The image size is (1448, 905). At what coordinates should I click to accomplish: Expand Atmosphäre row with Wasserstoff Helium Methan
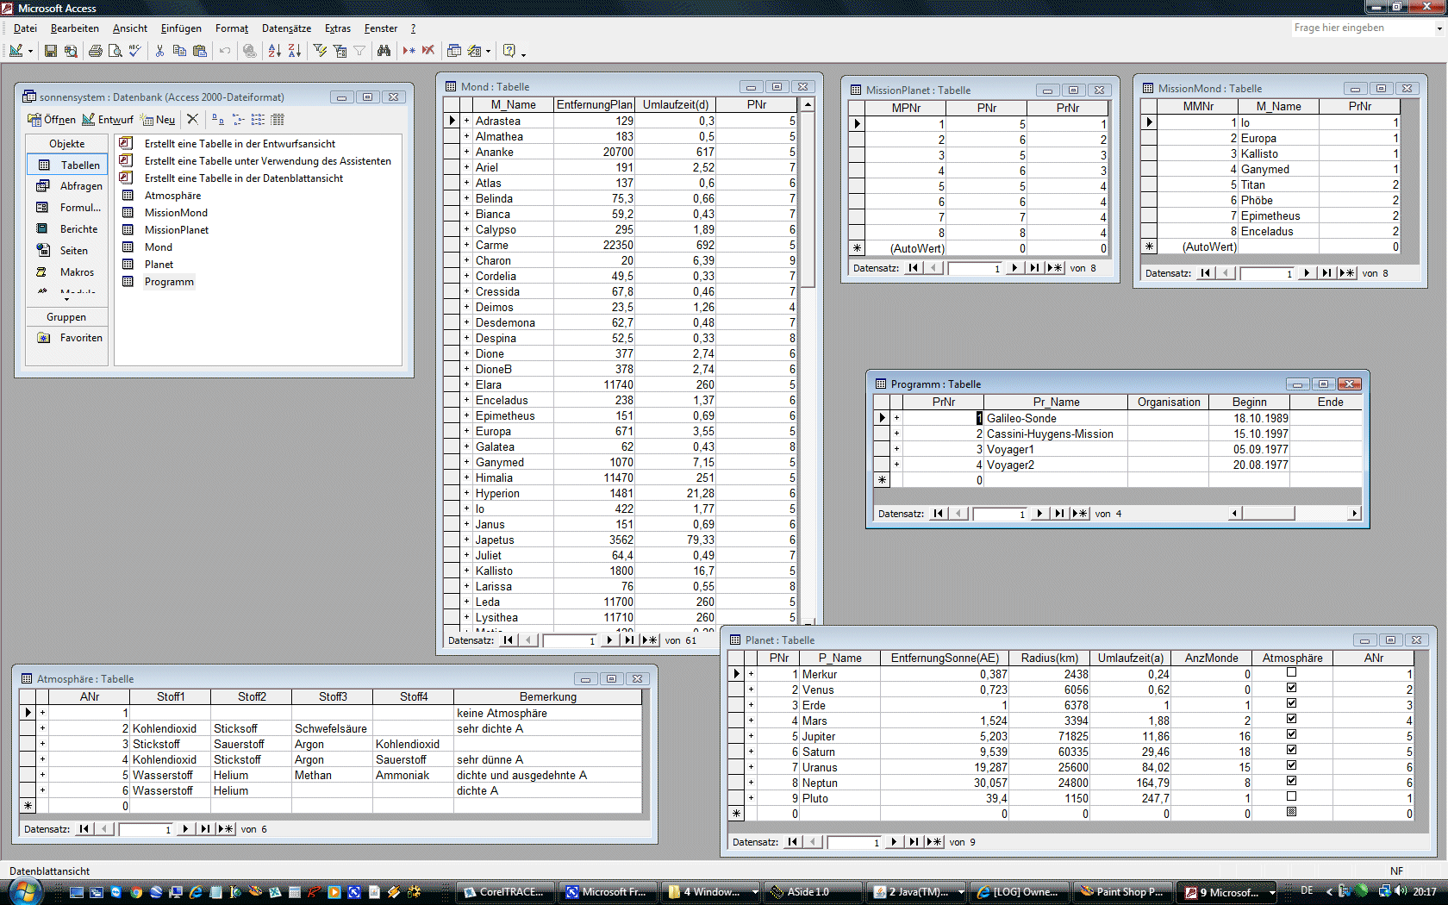(x=42, y=776)
